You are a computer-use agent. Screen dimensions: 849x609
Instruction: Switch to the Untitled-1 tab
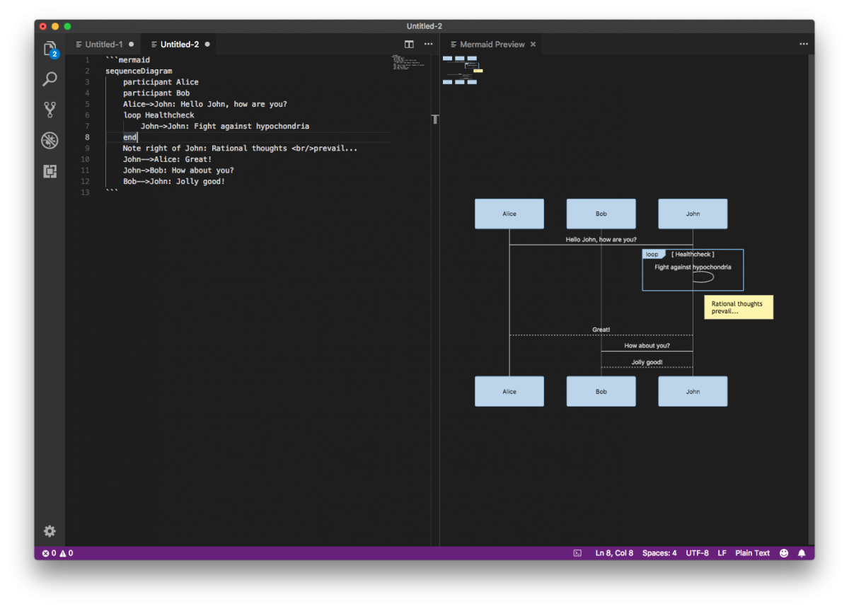103,45
